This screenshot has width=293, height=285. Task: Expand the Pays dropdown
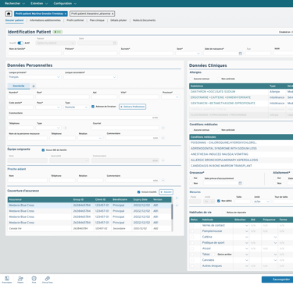pyautogui.click(x=48, y=107)
